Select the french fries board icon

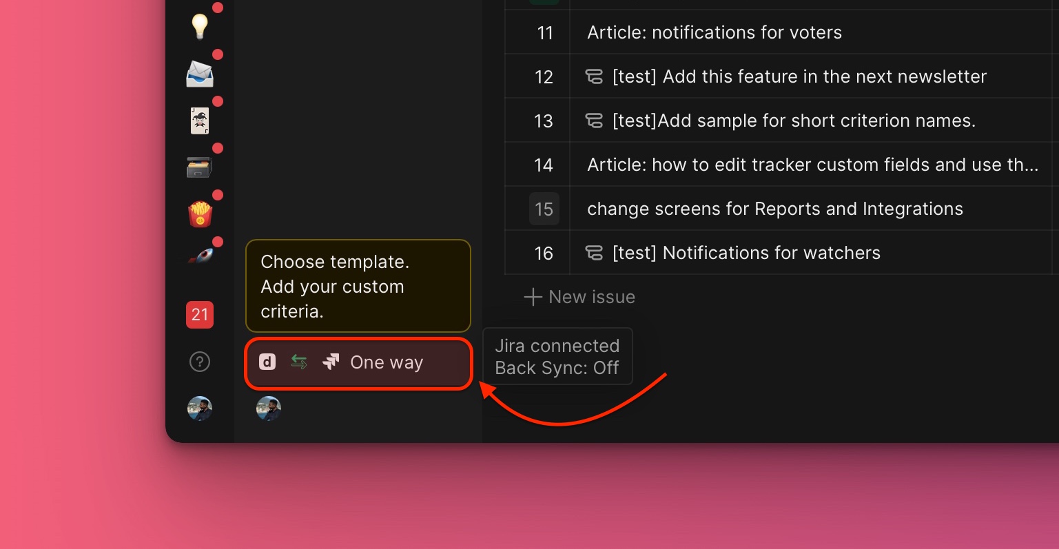coord(199,214)
